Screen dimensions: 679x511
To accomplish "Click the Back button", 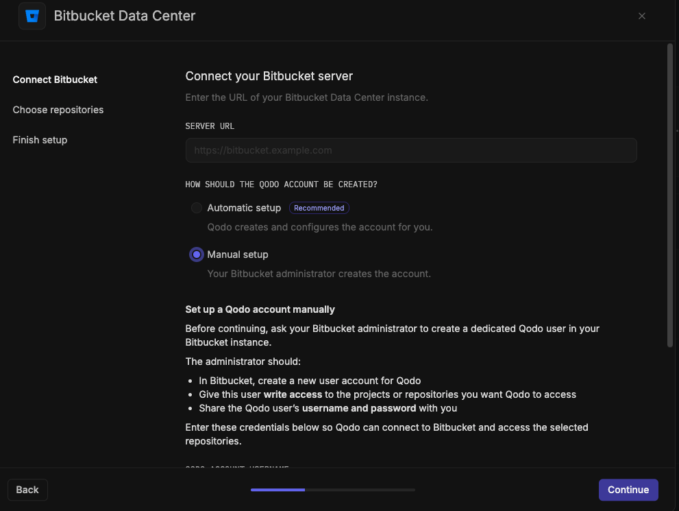I will (x=27, y=490).
